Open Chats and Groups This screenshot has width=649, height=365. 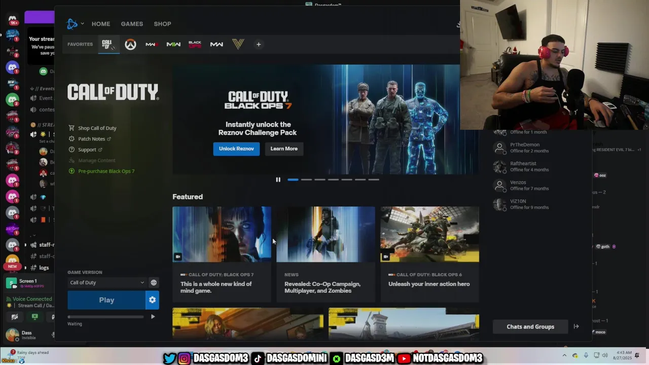pos(530,326)
